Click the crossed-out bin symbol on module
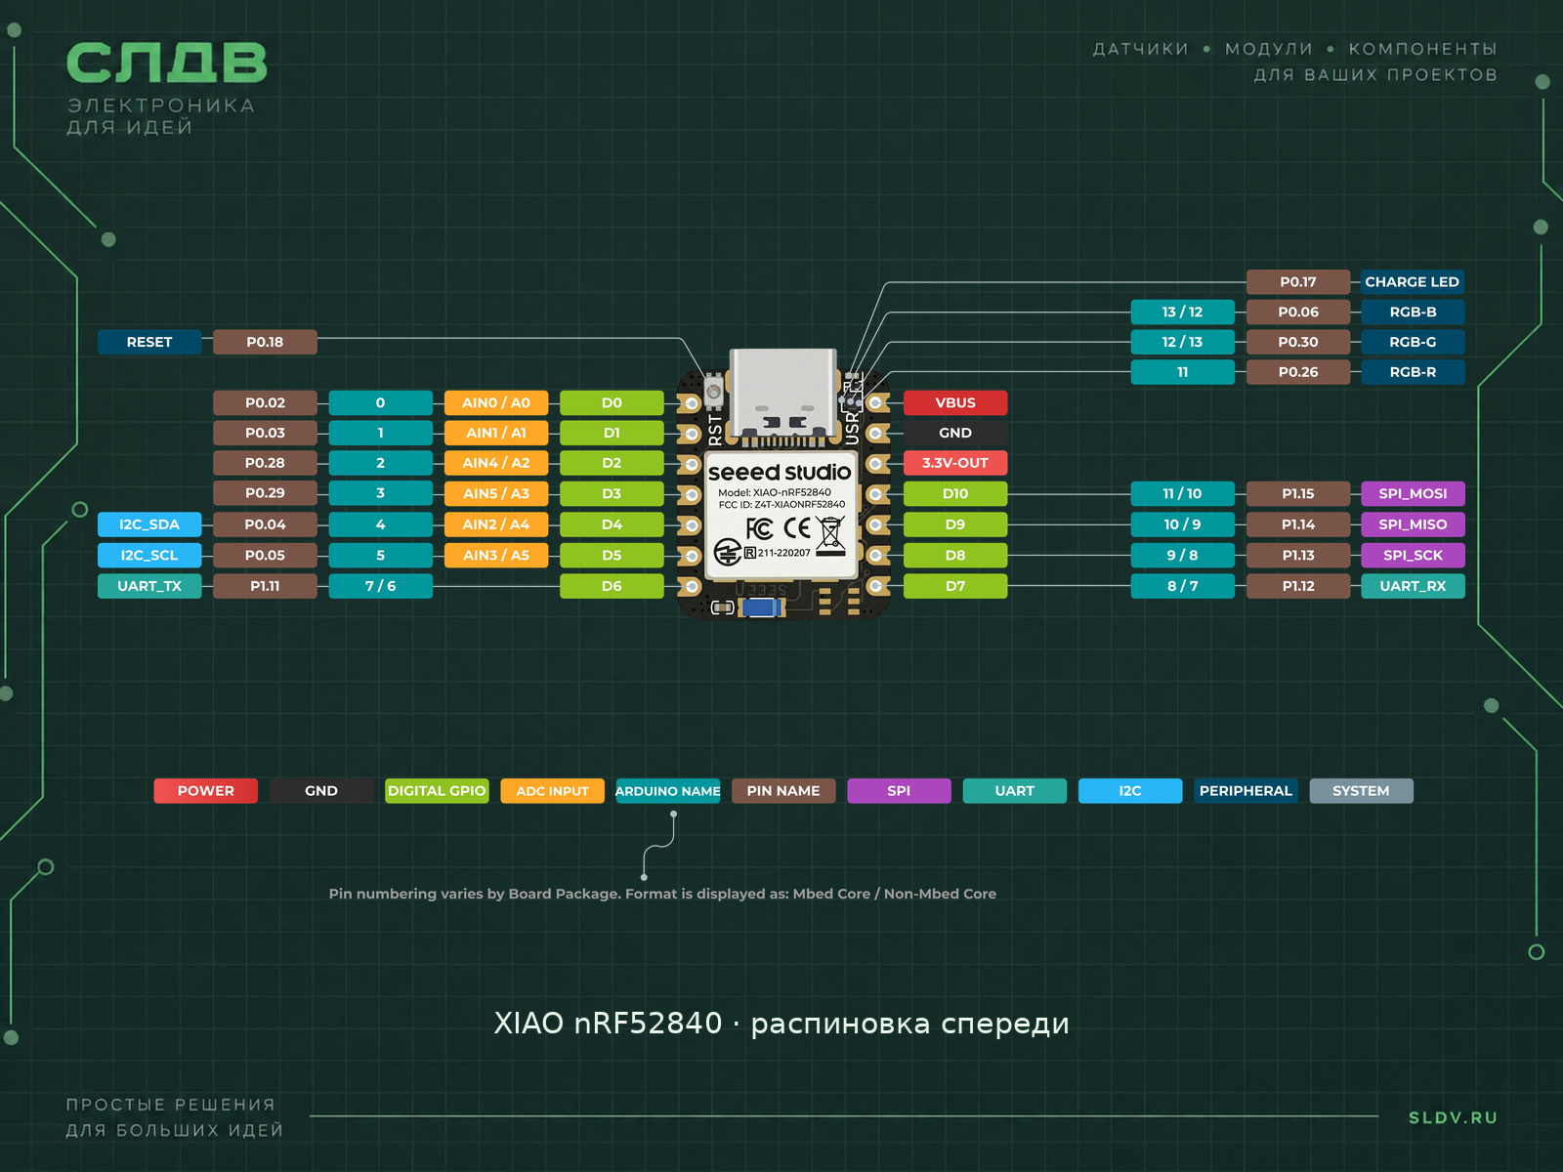Image resolution: width=1563 pixels, height=1172 pixels. 830,535
